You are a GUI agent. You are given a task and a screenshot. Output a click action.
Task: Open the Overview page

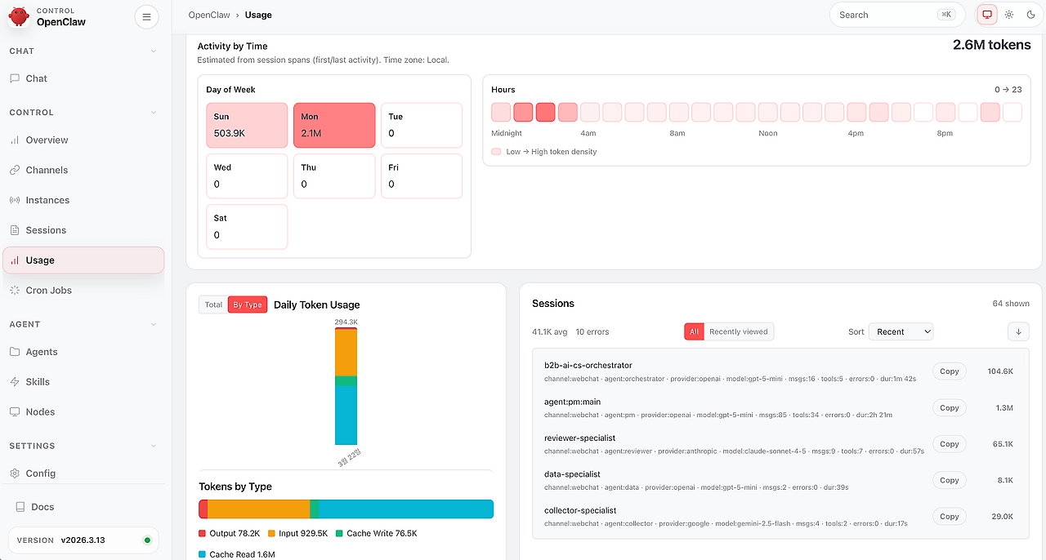point(83,140)
